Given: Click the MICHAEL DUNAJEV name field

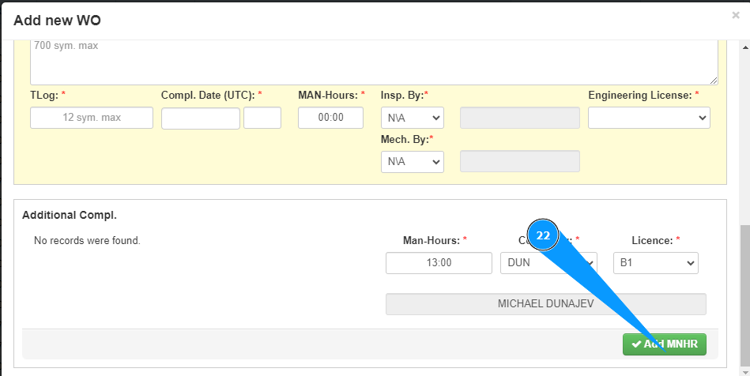Looking at the screenshot, I should click(x=546, y=304).
